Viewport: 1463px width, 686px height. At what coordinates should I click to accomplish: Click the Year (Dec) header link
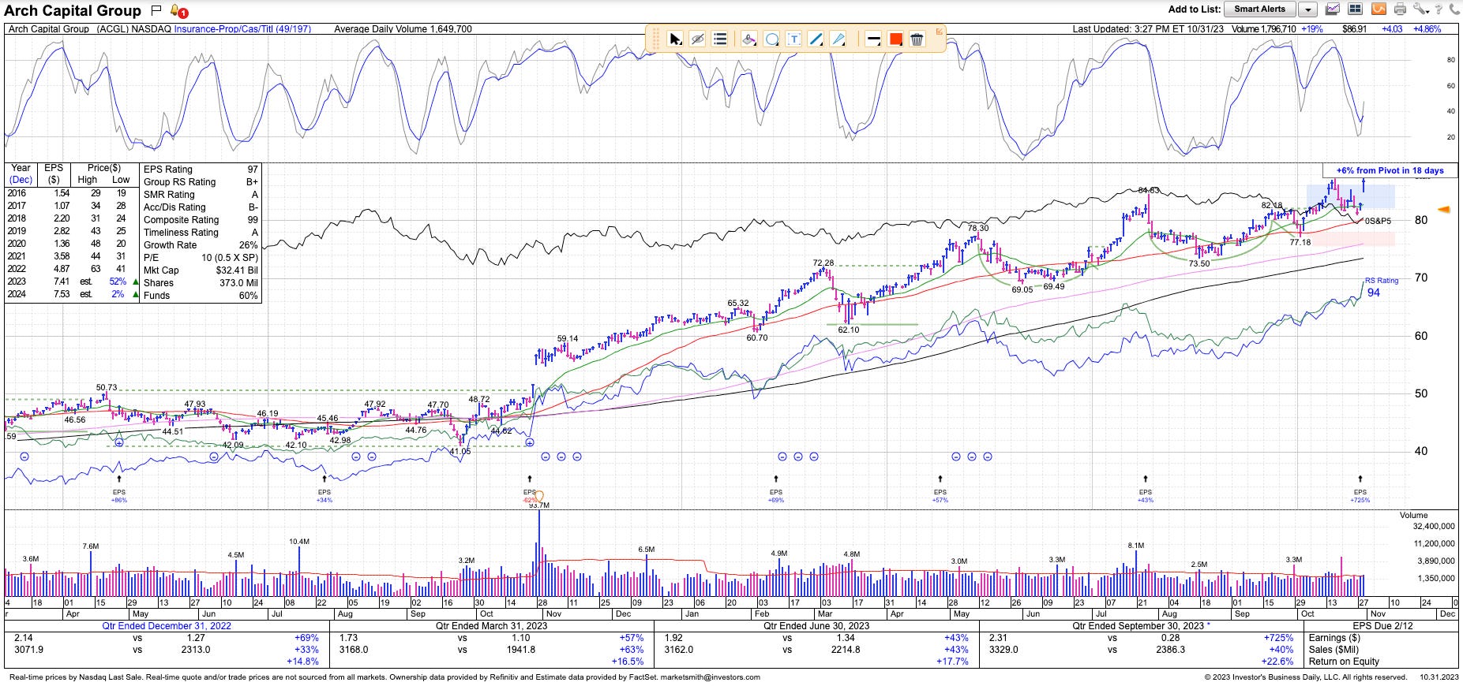[21, 173]
